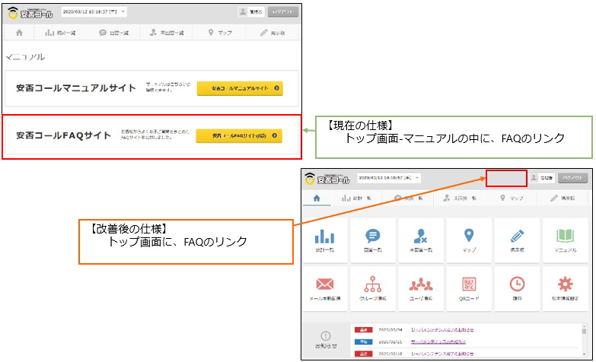The height and width of the screenshot is (362, 596).
Task: Open the 未回答一覧 user-with-x tile
Action: tap(421, 240)
